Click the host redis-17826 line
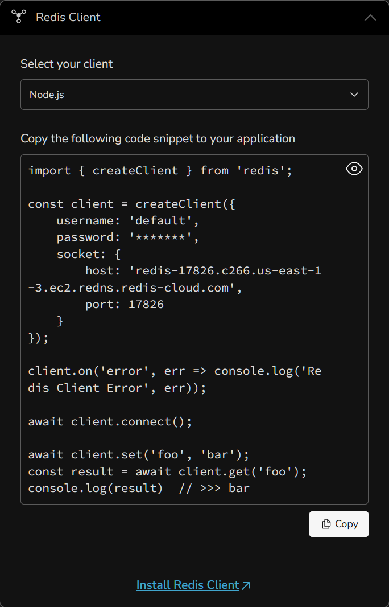The image size is (389, 607). [175, 279]
